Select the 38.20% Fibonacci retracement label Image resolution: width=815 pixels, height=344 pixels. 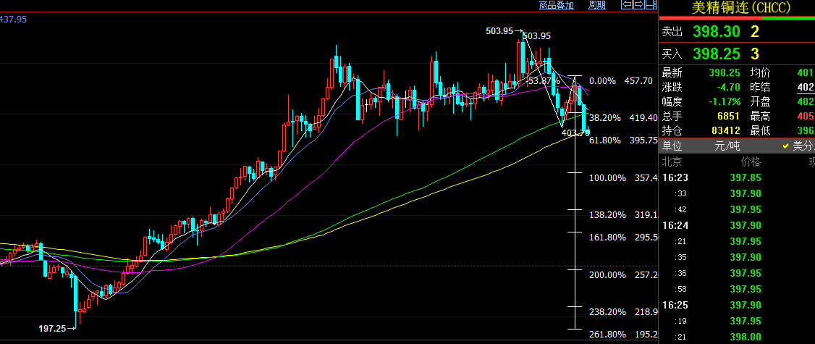tap(605, 117)
